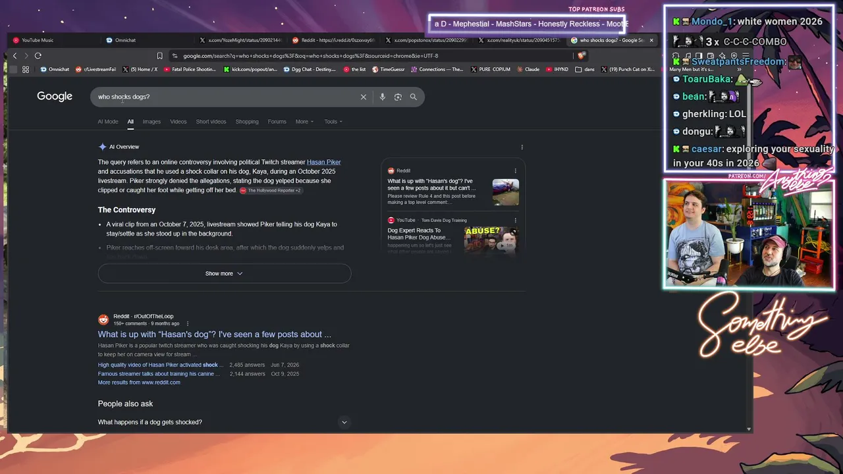Go back with the browser back arrow
This screenshot has width=843, height=474.
click(14, 56)
